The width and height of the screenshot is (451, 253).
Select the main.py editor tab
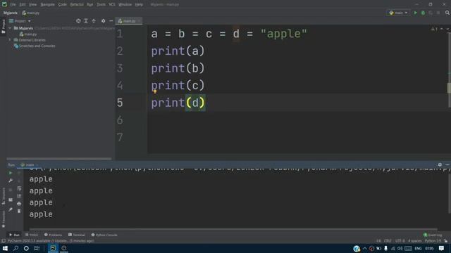pos(128,21)
